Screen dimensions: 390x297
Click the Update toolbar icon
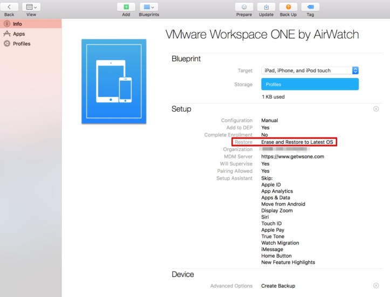click(266, 7)
